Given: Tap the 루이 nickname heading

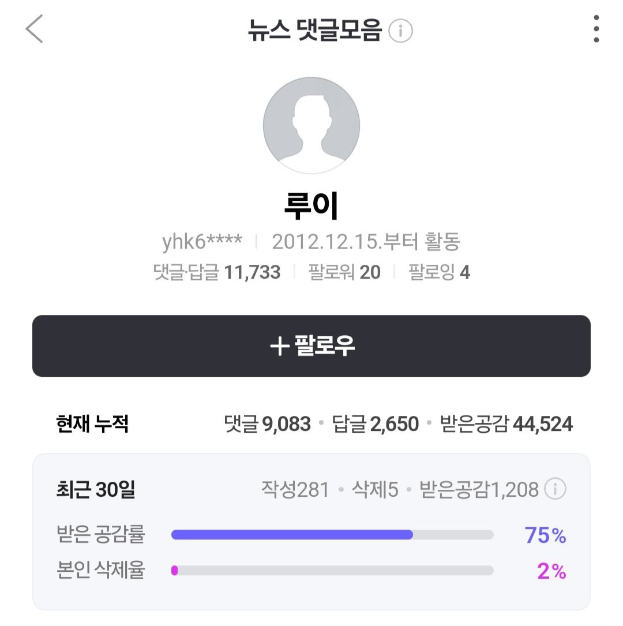Looking at the screenshot, I should coord(311,206).
